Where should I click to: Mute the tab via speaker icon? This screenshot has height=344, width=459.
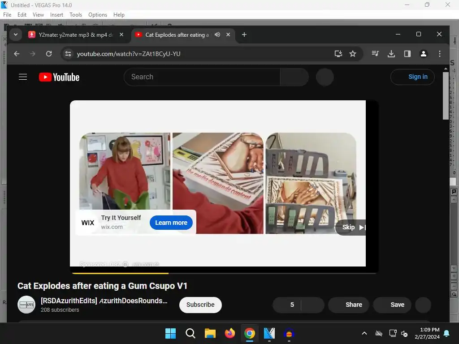point(217,35)
